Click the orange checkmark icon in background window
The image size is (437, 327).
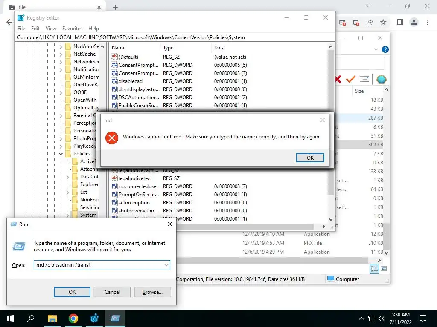pyautogui.click(x=351, y=79)
